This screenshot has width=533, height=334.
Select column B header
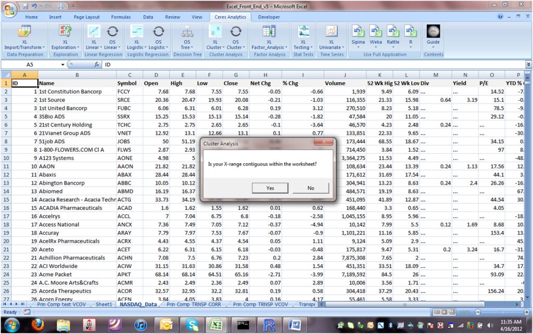coord(77,75)
